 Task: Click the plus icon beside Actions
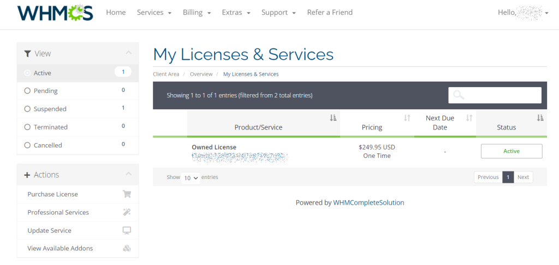pos(27,175)
